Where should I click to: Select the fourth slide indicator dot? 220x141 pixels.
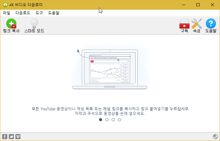119,120
